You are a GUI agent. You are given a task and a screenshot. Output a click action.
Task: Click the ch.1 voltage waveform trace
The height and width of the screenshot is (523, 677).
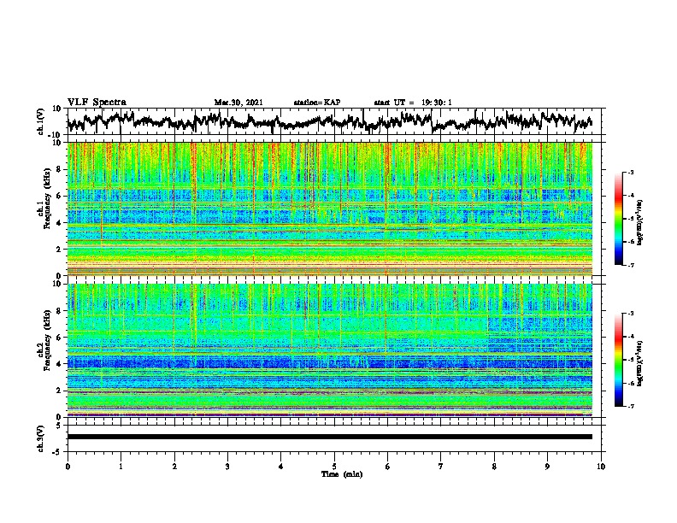pyautogui.click(x=329, y=121)
